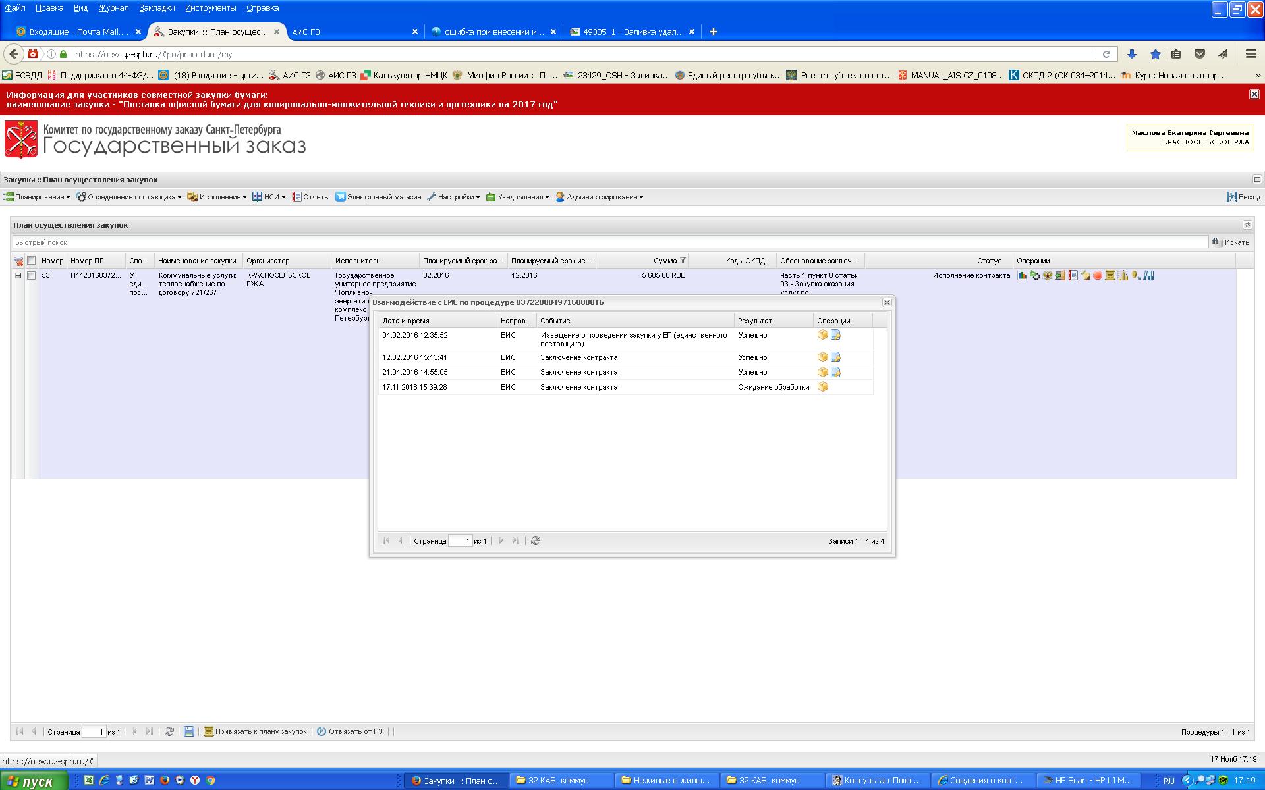Open the Определение поставщика dropdown menu

(x=129, y=197)
